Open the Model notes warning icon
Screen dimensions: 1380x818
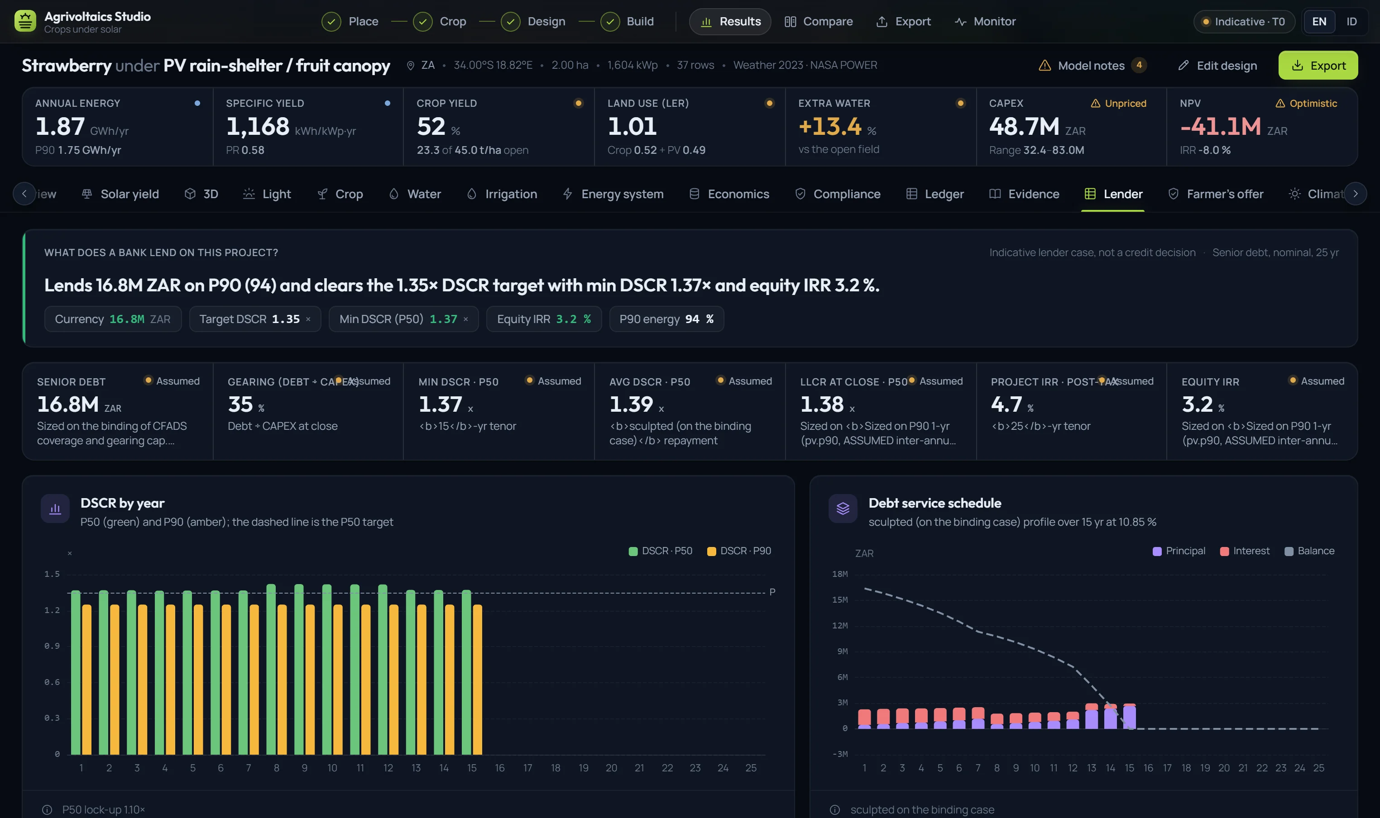[x=1045, y=66]
